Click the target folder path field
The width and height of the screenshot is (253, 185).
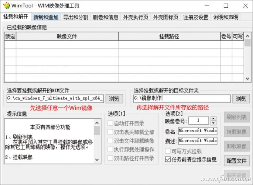[x=182, y=98]
